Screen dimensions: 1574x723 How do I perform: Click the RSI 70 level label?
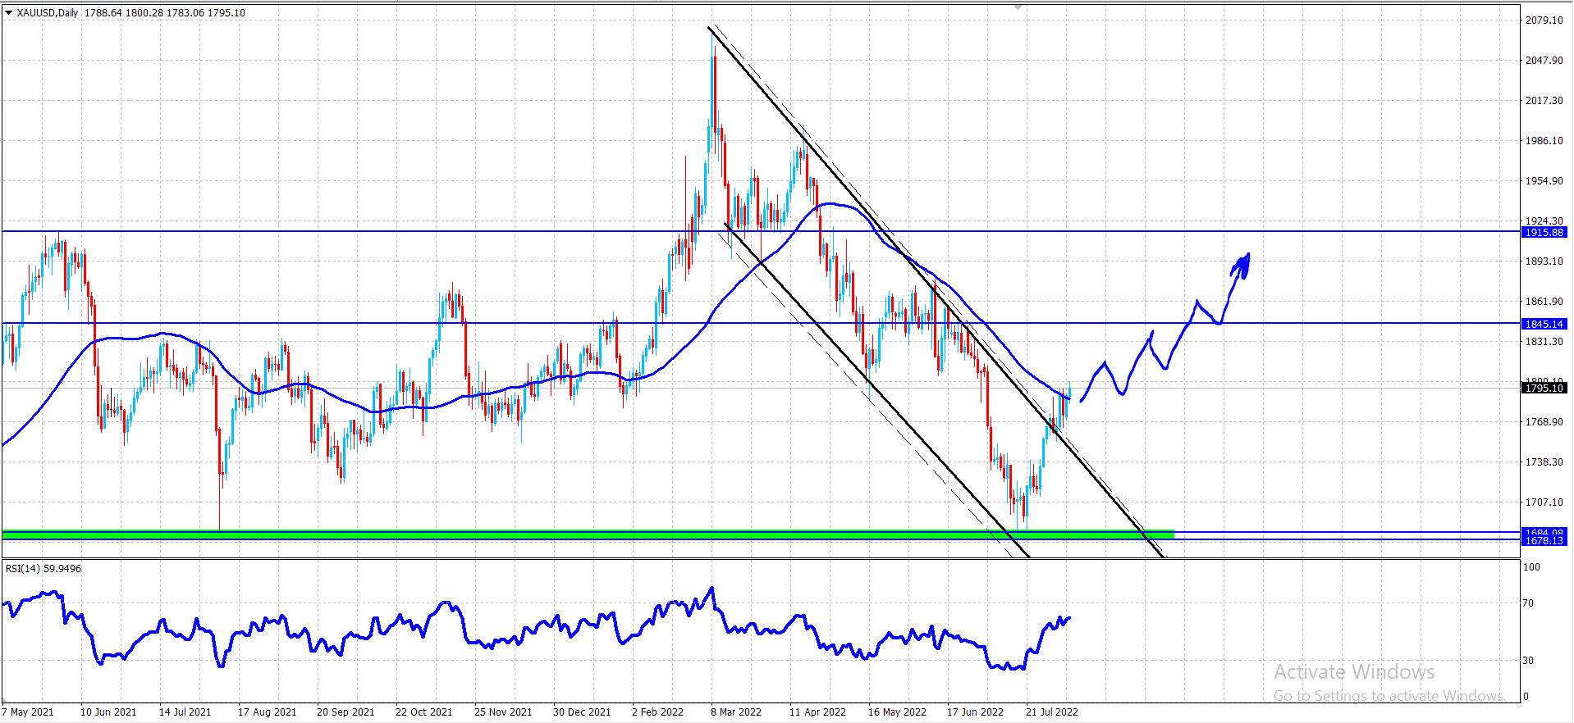[x=1528, y=602]
